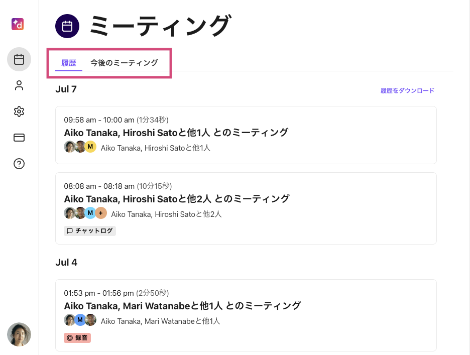Image resolution: width=470 pixels, height=355 pixels.
Task: Click the user avatar at bottom left
Action: click(x=19, y=334)
